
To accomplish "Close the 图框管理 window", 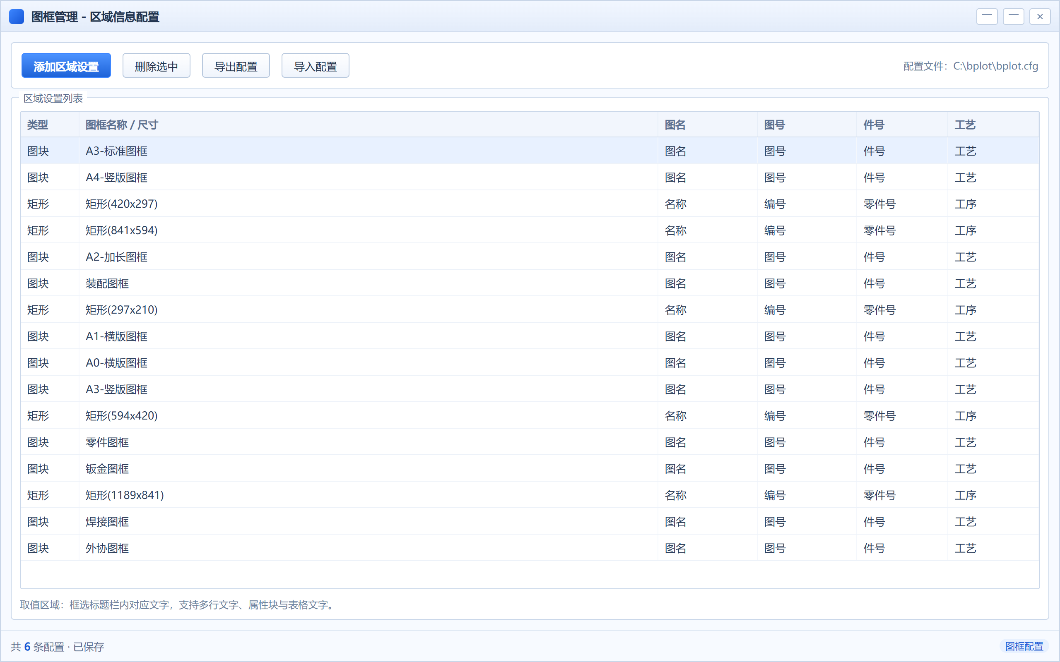I will point(1040,17).
